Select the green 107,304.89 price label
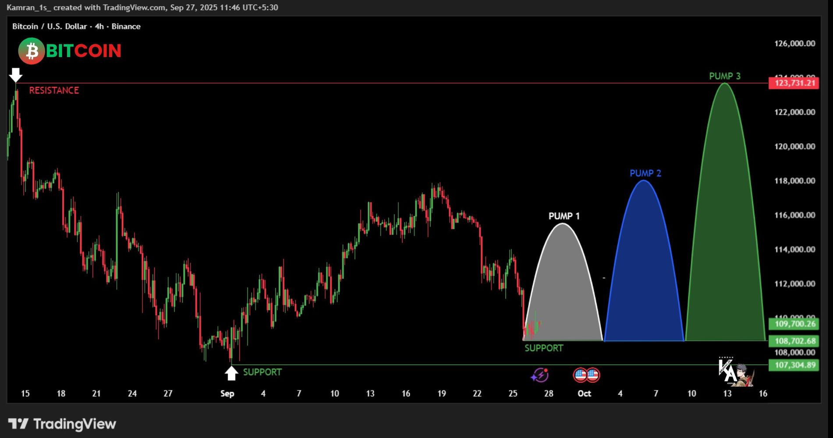 794,365
